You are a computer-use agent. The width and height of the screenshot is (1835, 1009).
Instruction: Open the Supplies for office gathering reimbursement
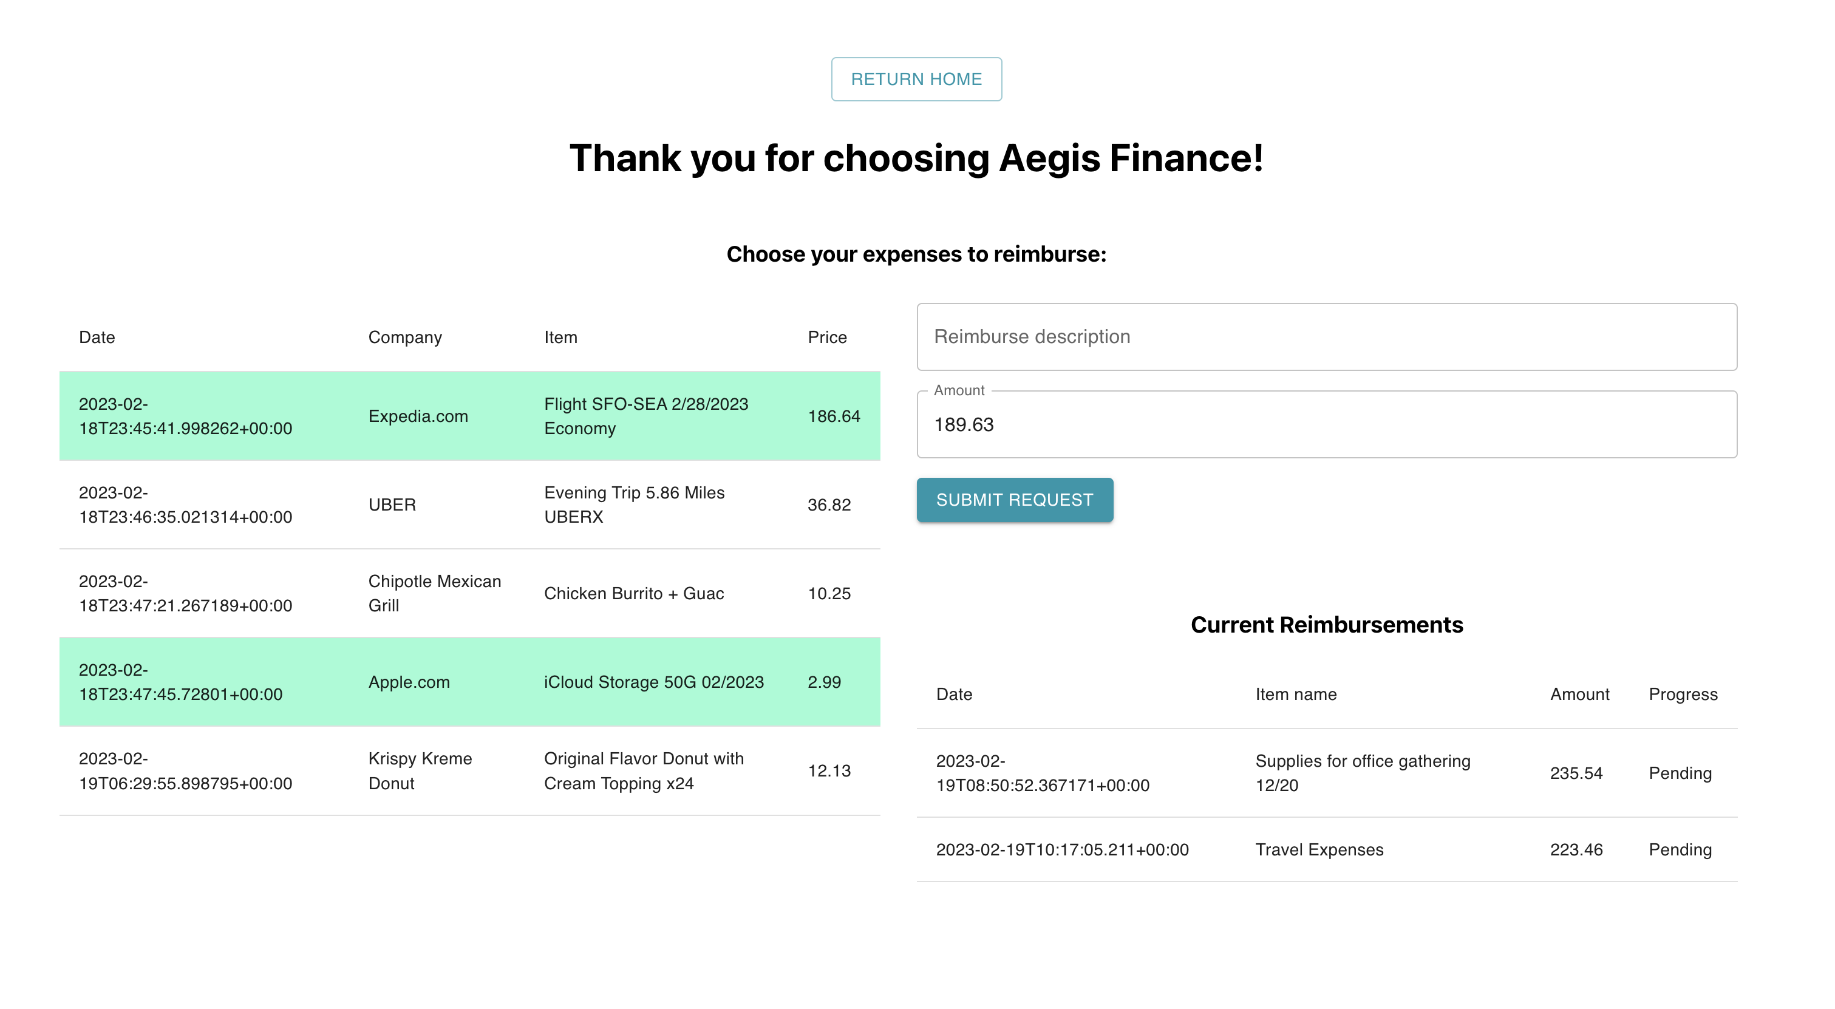1362,773
